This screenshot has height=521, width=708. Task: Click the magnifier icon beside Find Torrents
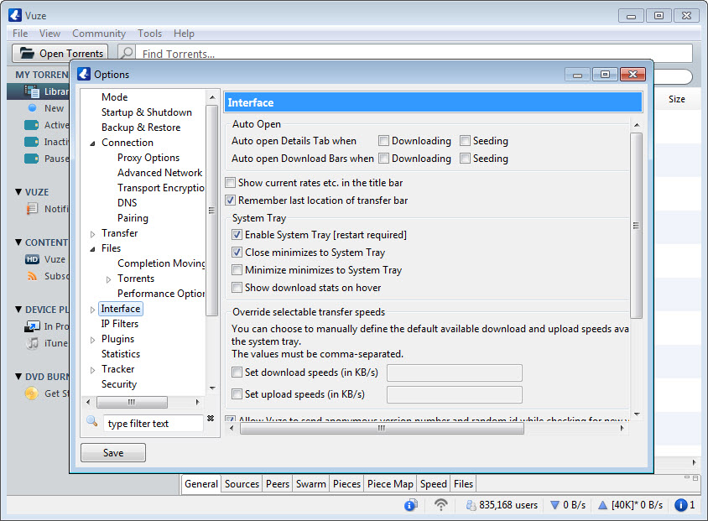[128, 53]
